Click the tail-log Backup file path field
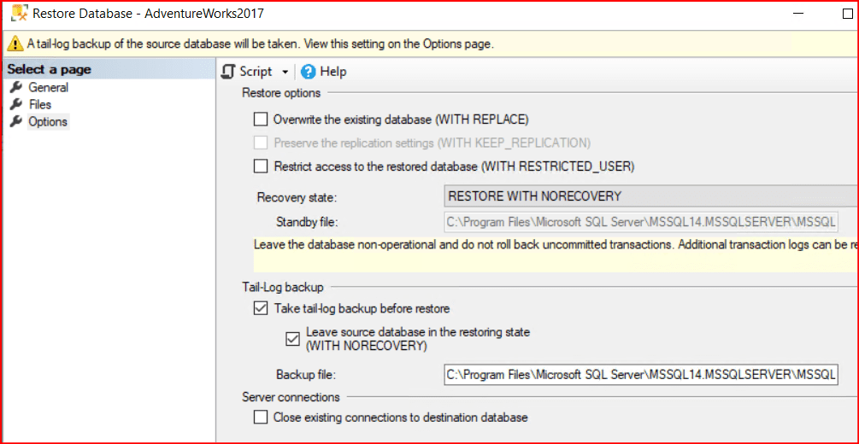This screenshot has width=859, height=444. click(x=641, y=374)
